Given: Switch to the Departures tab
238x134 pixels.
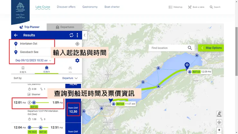Looking at the screenshot, I should pyautogui.click(x=65, y=27).
